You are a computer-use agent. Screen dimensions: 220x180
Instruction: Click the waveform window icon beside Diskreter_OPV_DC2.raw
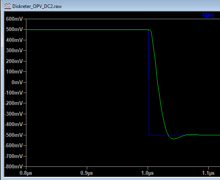8,6
